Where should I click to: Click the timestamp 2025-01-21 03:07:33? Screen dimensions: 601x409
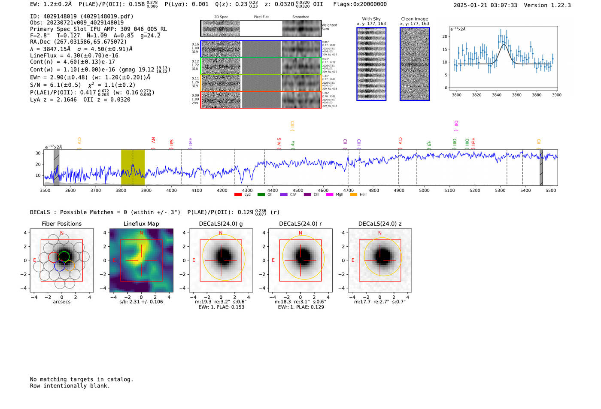coord(486,5)
